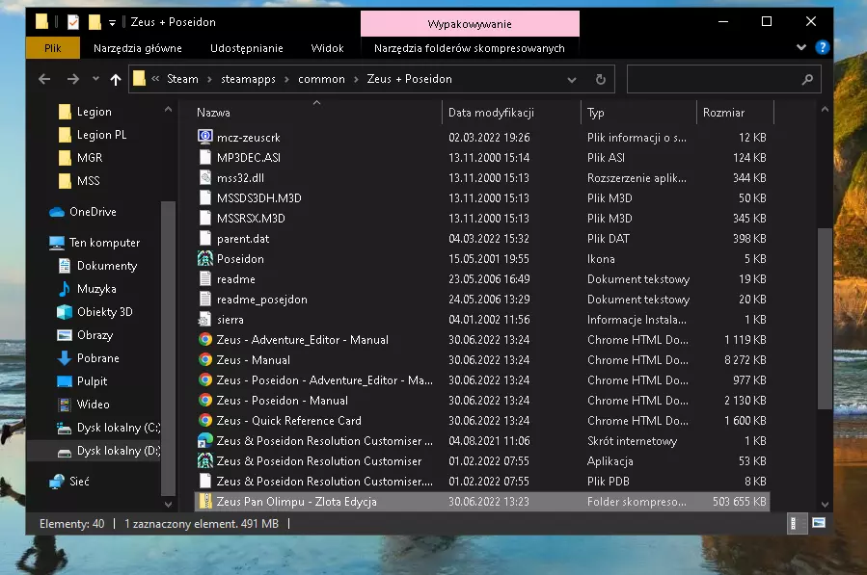This screenshot has height=575, width=867.
Task: Open OneDrive in the navigation pane
Action: (x=93, y=212)
